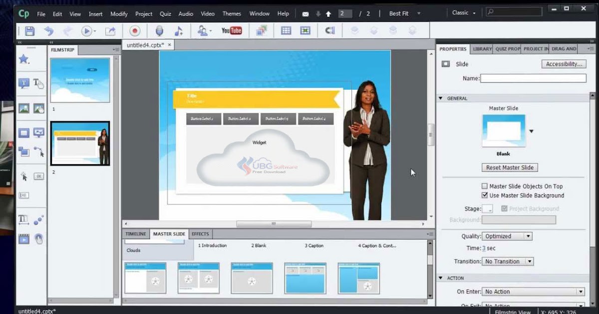Open the Quiz Prop tab
599x314 pixels.
[x=508, y=49]
